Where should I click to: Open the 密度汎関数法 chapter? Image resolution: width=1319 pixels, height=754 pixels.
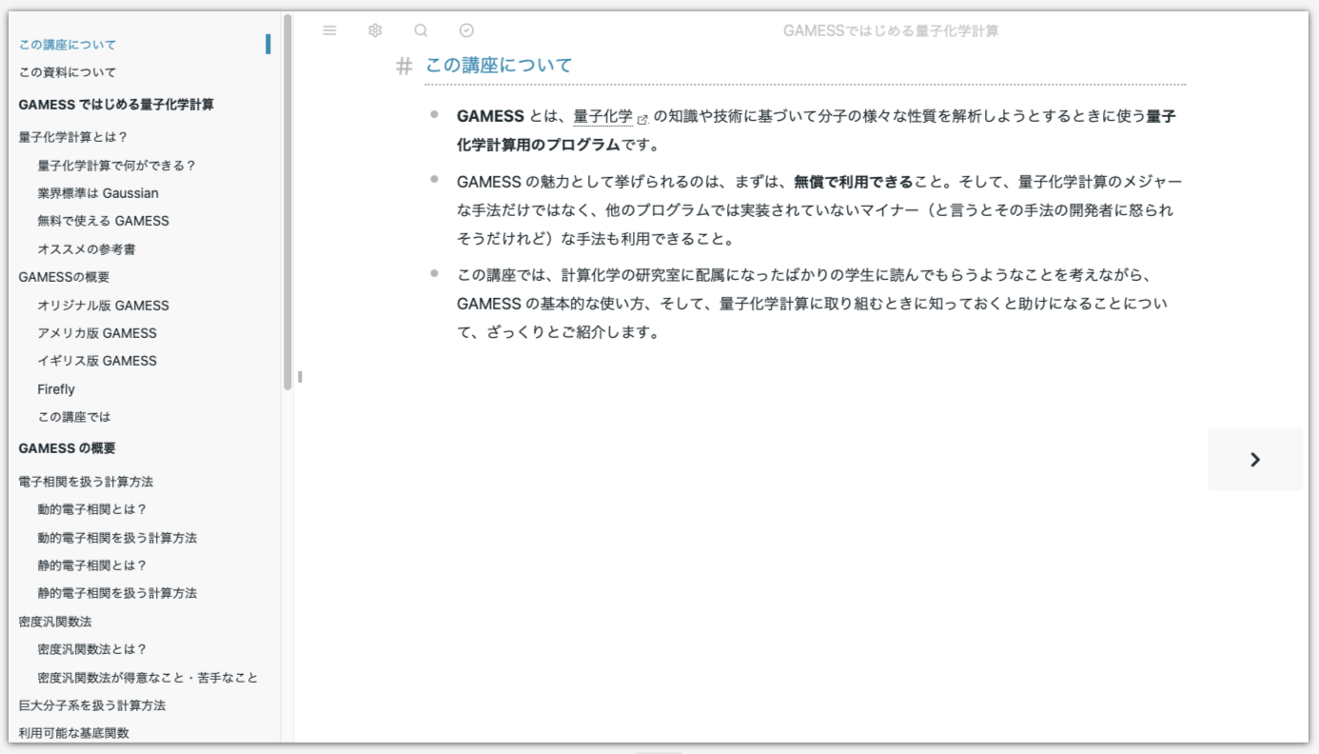55,622
